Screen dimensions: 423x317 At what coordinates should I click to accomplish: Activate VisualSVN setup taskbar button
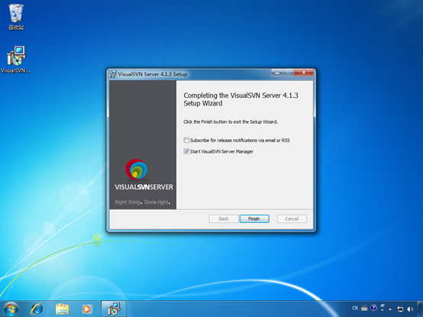[114, 309]
